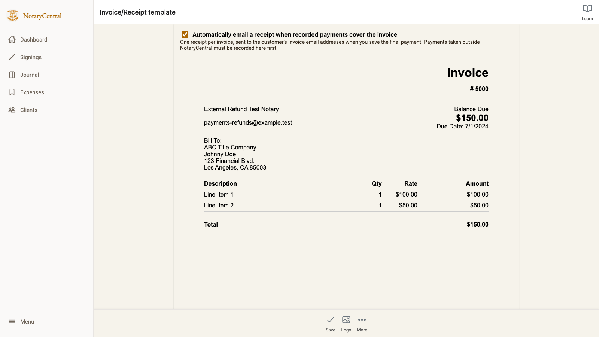Click the Balance Due label

[471, 109]
